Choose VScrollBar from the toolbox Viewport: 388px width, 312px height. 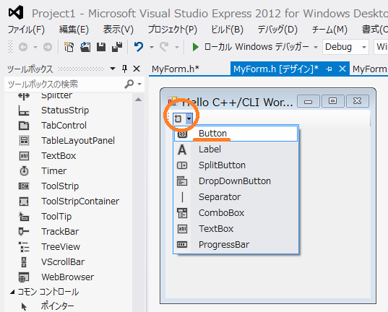(x=63, y=261)
